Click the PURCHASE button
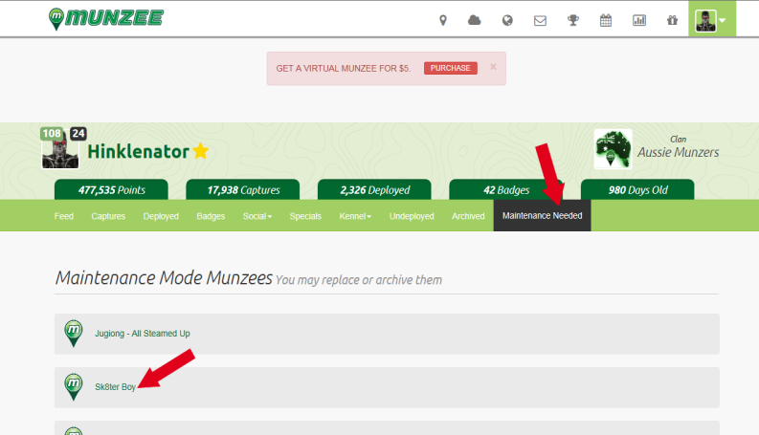Screen dimensions: 759x435 [x=451, y=68]
